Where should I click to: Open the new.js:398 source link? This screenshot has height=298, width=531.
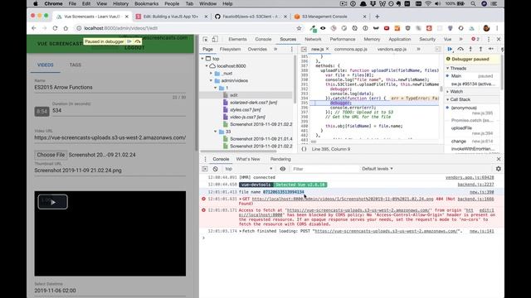pos(481,192)
